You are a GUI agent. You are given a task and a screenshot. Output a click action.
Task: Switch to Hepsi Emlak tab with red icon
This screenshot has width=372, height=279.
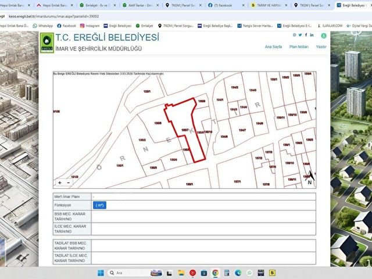tap(52, 5)
